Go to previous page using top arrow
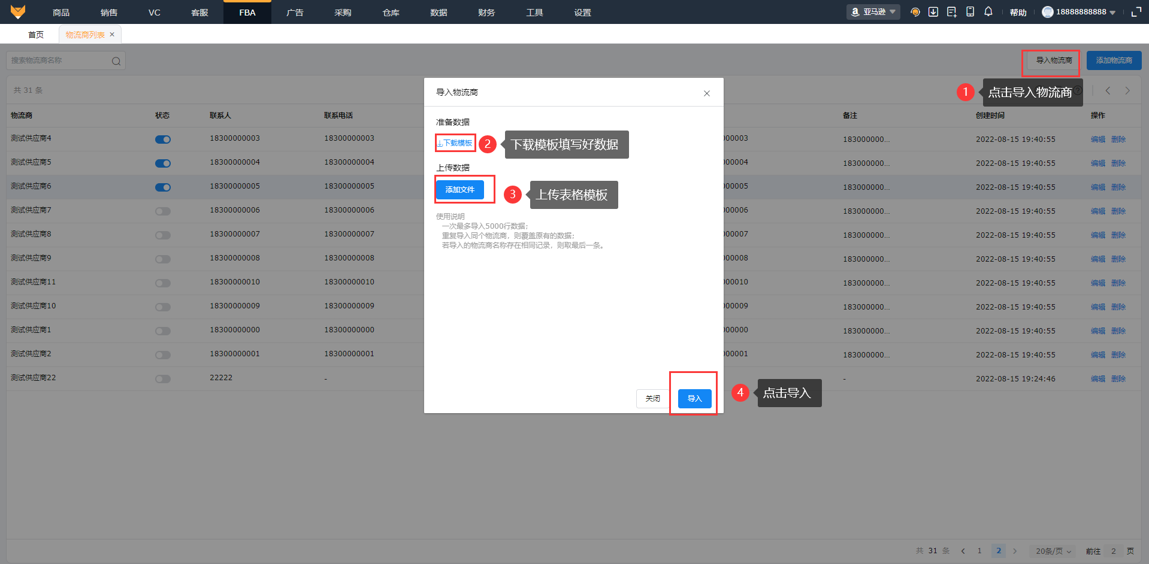The width and height of the screenshot is (1149, 564). pyautogui.click(x=1108, y=90)
